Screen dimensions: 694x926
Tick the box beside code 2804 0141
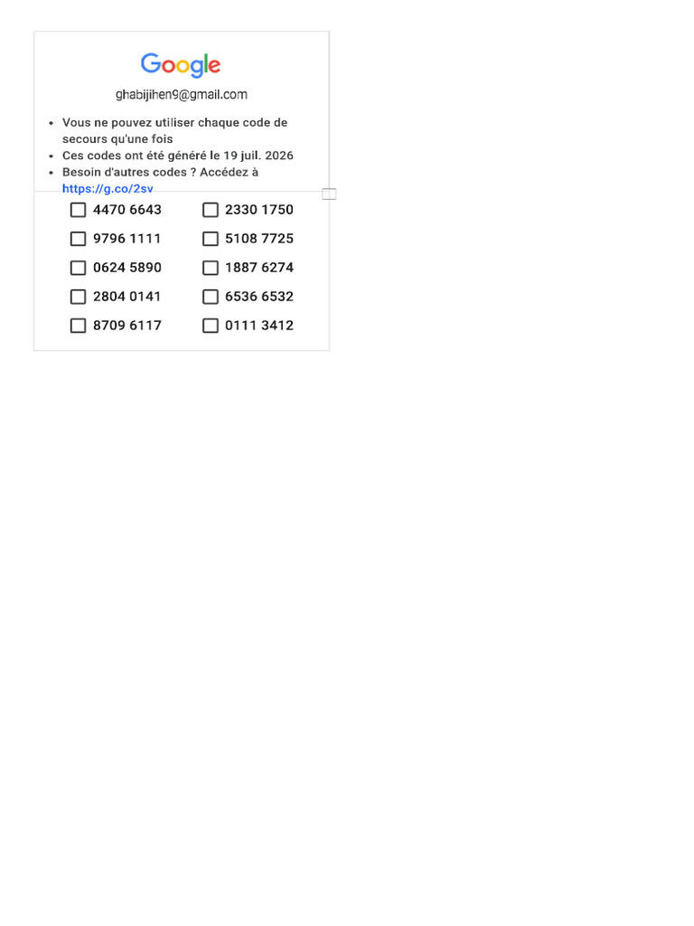tap(78, 297)
